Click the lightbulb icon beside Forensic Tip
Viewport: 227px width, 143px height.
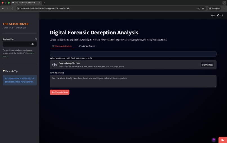pyautogui.click(x=4, y=71)
